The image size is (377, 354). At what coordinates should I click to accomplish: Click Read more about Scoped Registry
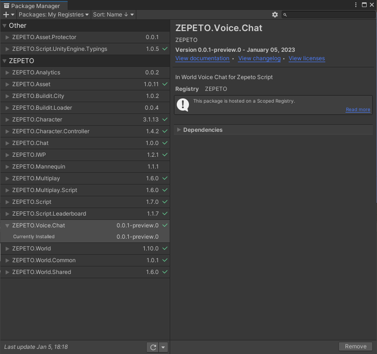(x=358, y=110)
